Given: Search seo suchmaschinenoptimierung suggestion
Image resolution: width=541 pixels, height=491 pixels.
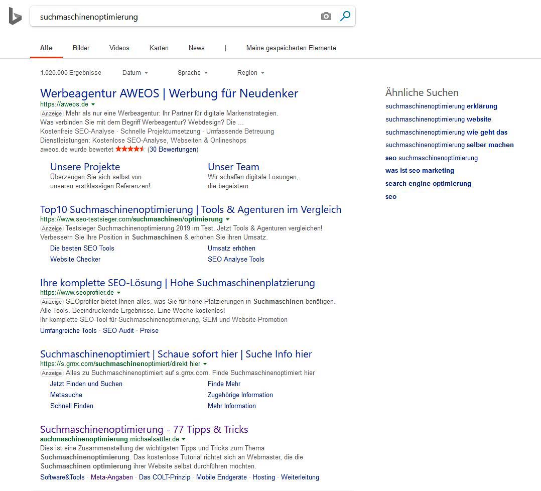Looking at the screenshot, I should pos(432,158).
